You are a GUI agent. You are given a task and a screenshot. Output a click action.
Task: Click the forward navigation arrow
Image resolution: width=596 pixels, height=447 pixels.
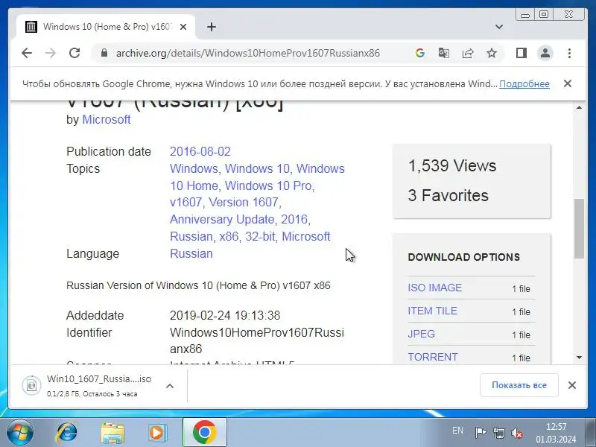tap(50, 53)
